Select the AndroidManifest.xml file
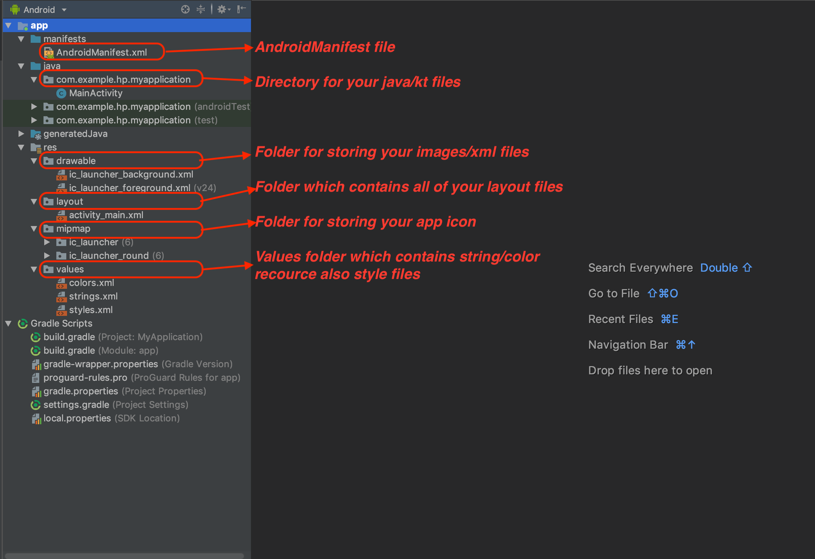The width and height of the screenshot is (815, 559). point(101,53)
